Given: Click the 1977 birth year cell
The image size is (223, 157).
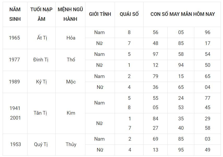Looking at the screenshot, I should click(15, 60).
